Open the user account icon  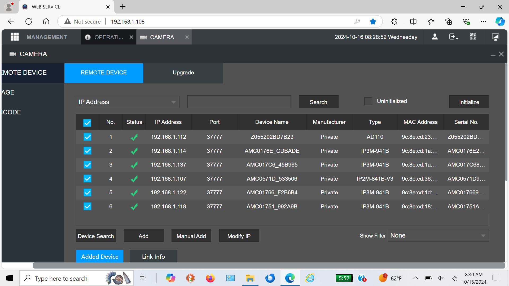[435, 37]
